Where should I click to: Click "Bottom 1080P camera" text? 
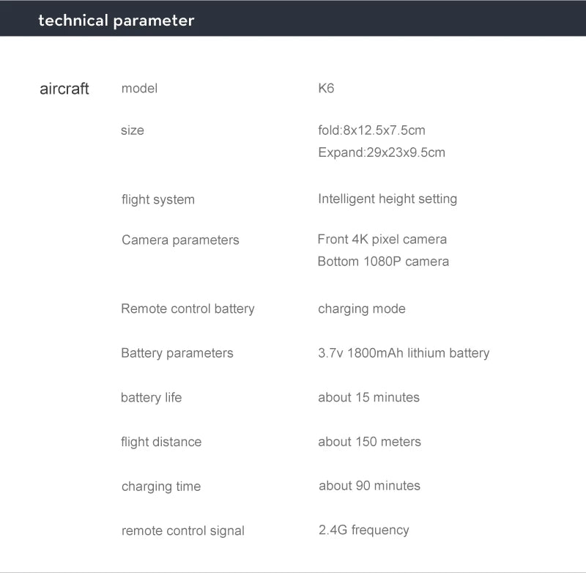tap(383, 261)
